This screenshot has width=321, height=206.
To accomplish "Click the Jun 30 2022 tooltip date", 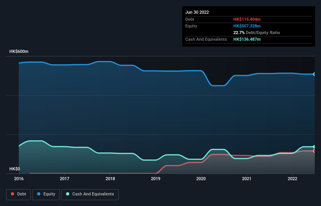I will tap(197, 12).
